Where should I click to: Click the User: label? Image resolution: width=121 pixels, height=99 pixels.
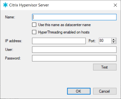[9, 50]
